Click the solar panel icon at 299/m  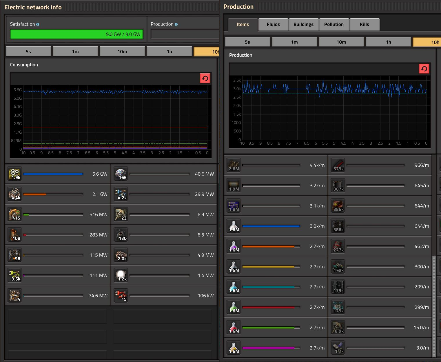pyautogui.click(x=338, y=287)
